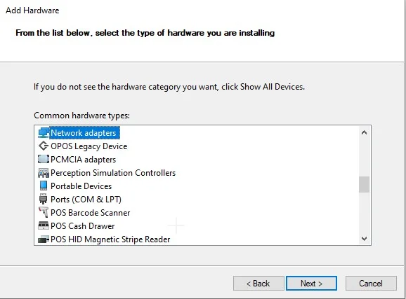Click the OPOS Legacy Device icon

point(44,146)
